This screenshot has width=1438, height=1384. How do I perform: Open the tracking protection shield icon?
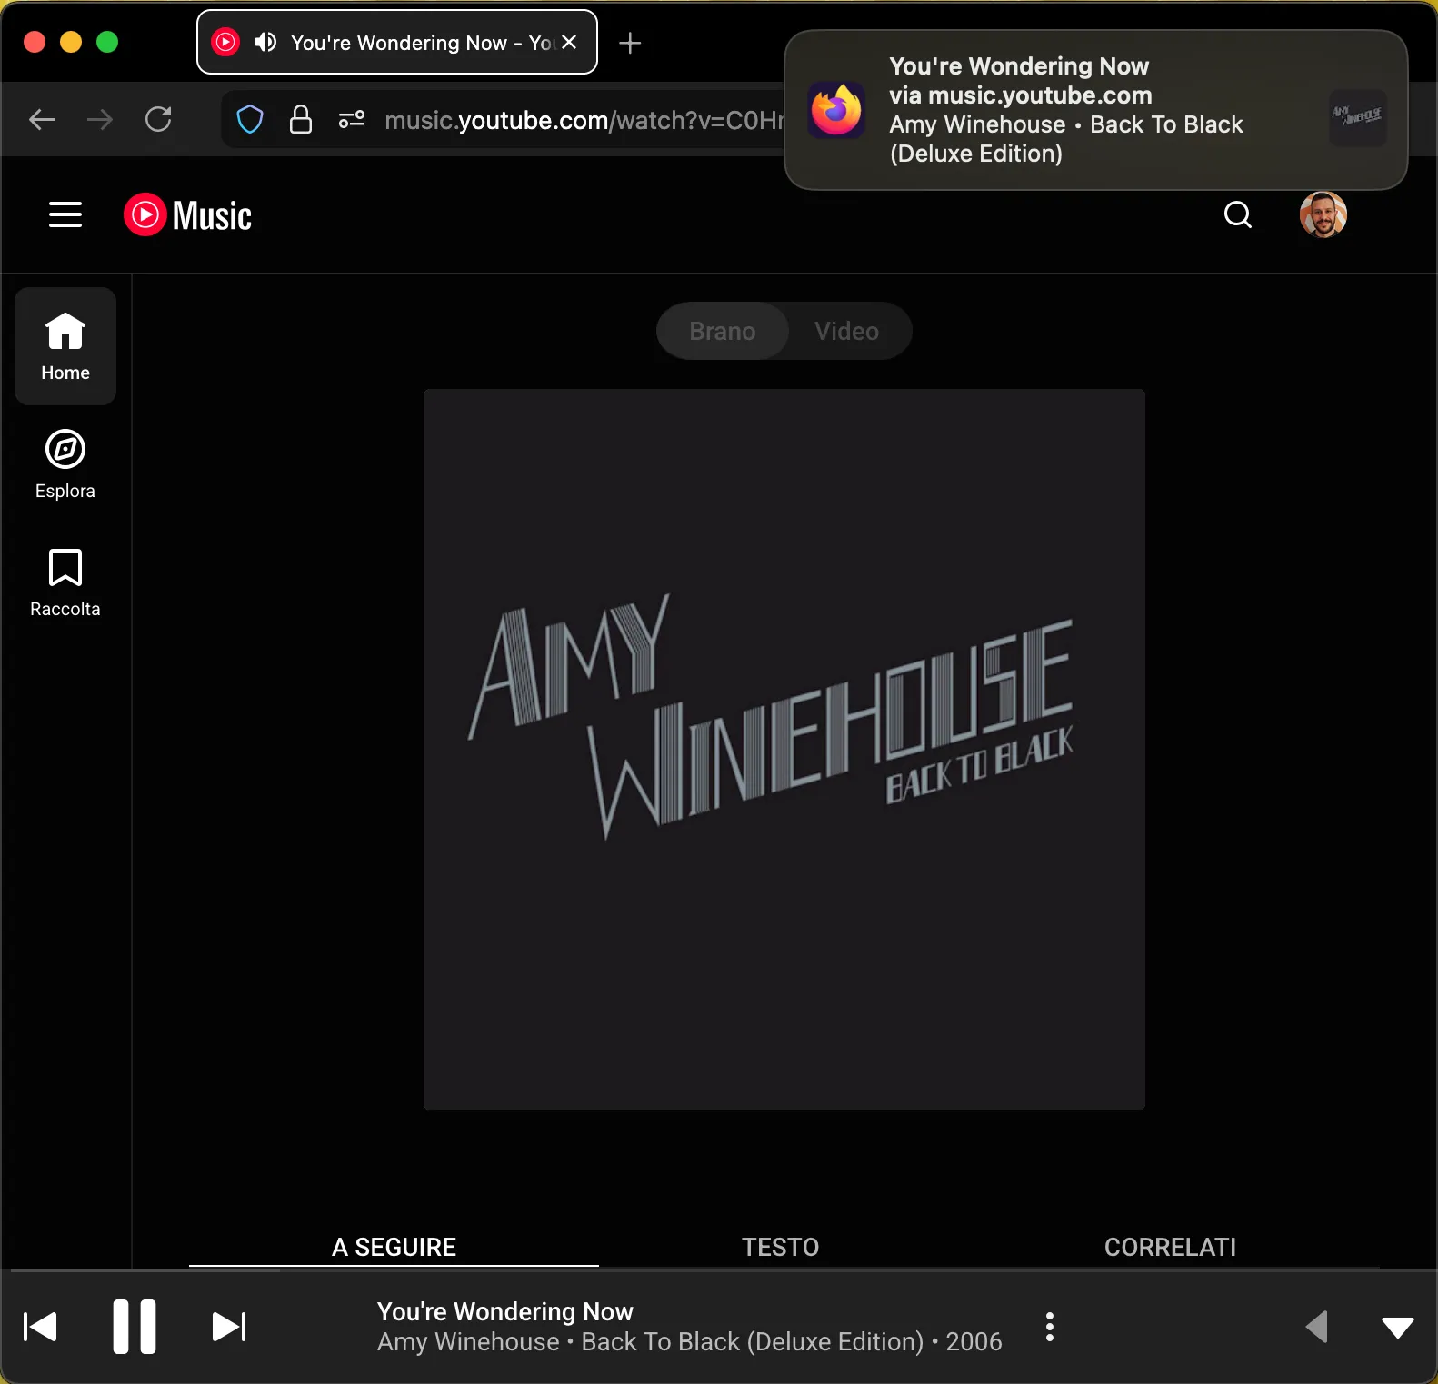point(250,119)
